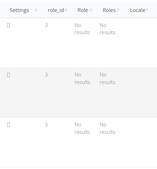Select role_id value 3 in third row
Image resolution: width=157 pixels, height=169 pixels.
[46, 125]
